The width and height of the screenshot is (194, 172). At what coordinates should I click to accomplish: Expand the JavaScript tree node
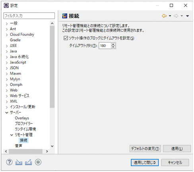click(7, 63)
